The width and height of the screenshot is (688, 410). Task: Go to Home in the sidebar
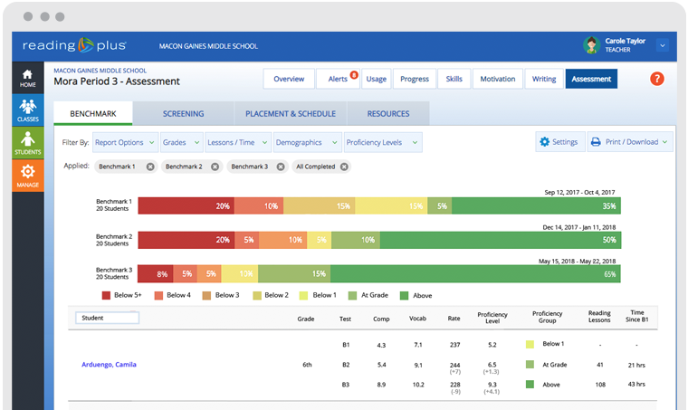pyautogui.click(x=28, y=79)
